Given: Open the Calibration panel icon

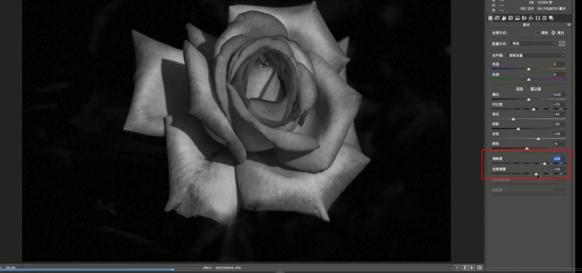Looking at the screenshot, I should (538, 18).
